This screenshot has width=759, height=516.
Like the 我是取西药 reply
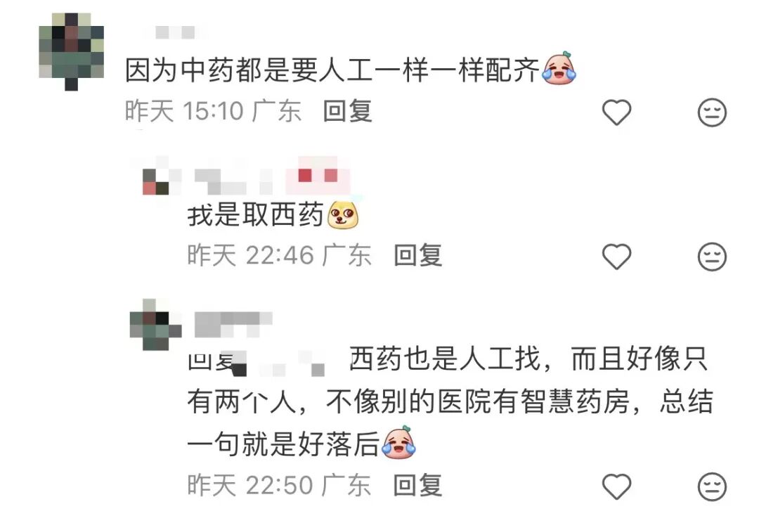[616, 256]
